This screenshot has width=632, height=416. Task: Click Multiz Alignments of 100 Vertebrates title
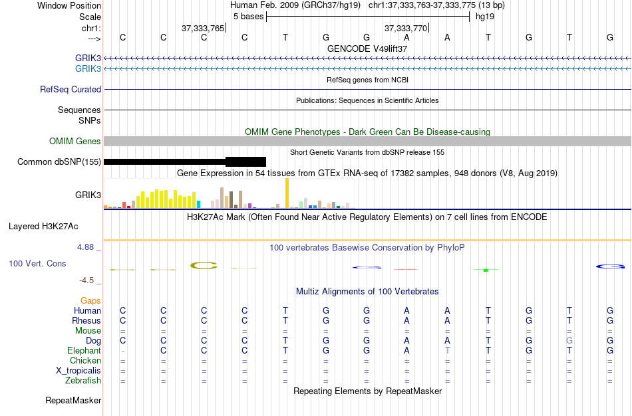coord(367,292)
